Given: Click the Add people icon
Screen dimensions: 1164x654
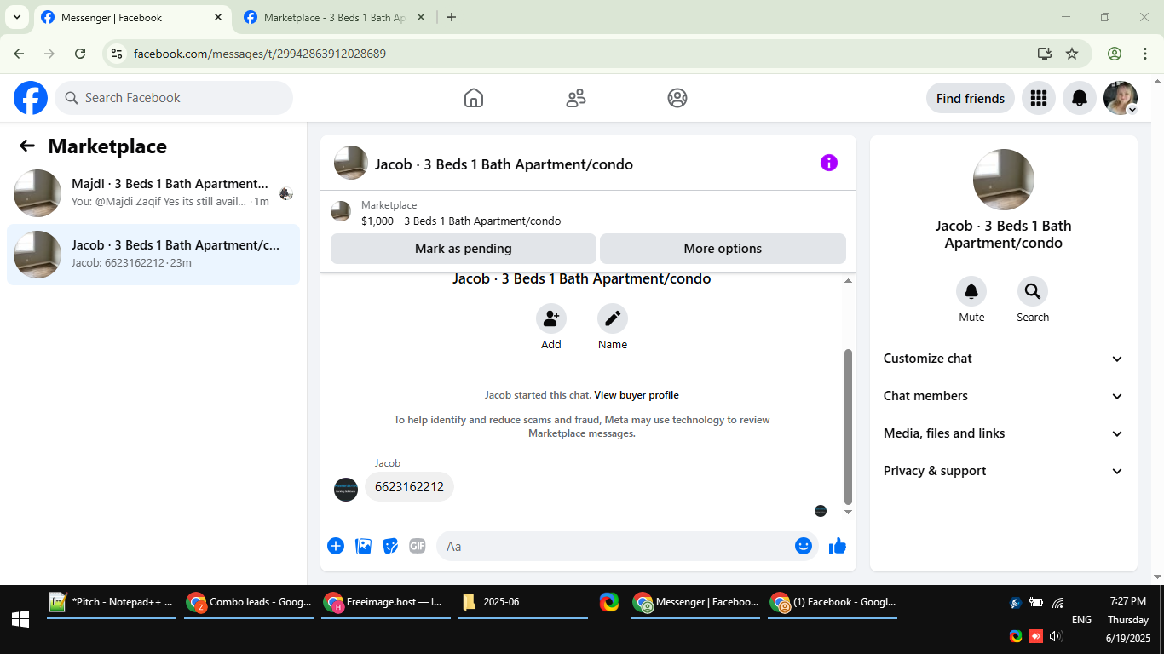Looking at the screenshot, I should coord(551,318).
